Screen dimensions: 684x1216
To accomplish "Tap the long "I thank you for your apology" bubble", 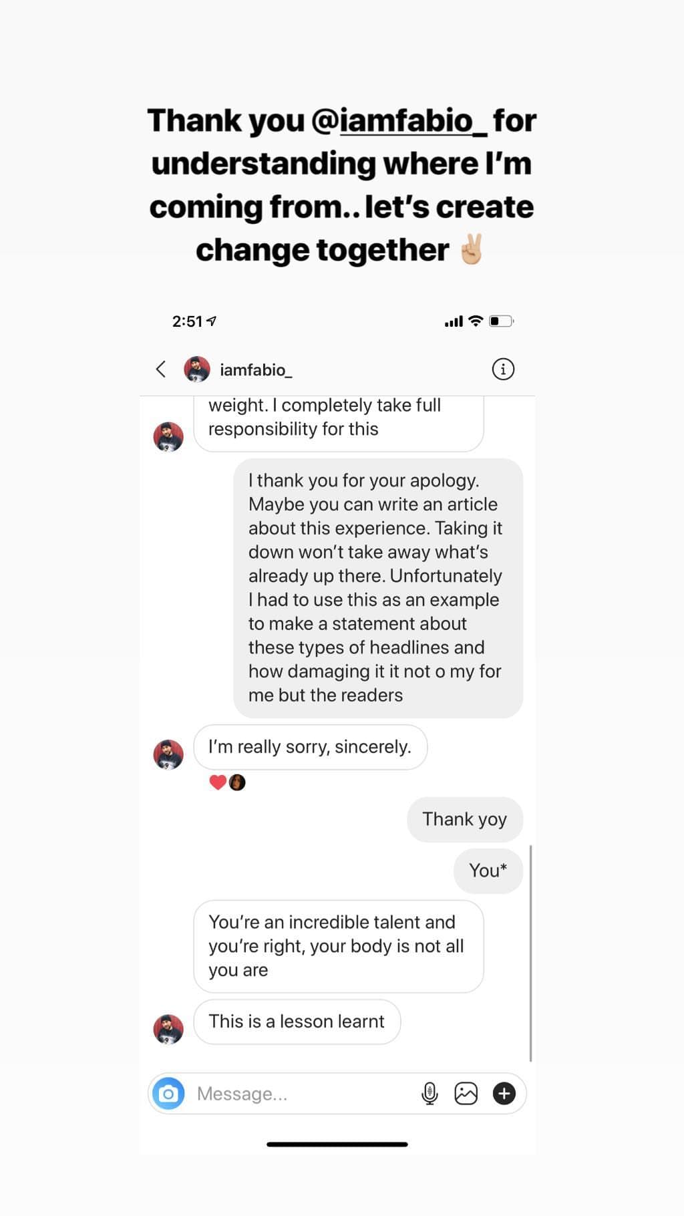I will tap(377, 588).
